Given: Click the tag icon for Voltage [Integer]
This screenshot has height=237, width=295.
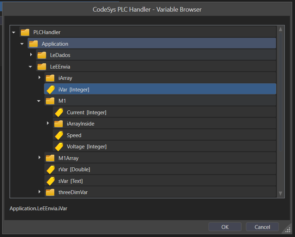Looking at the screenshot, I should pos(59,147).
